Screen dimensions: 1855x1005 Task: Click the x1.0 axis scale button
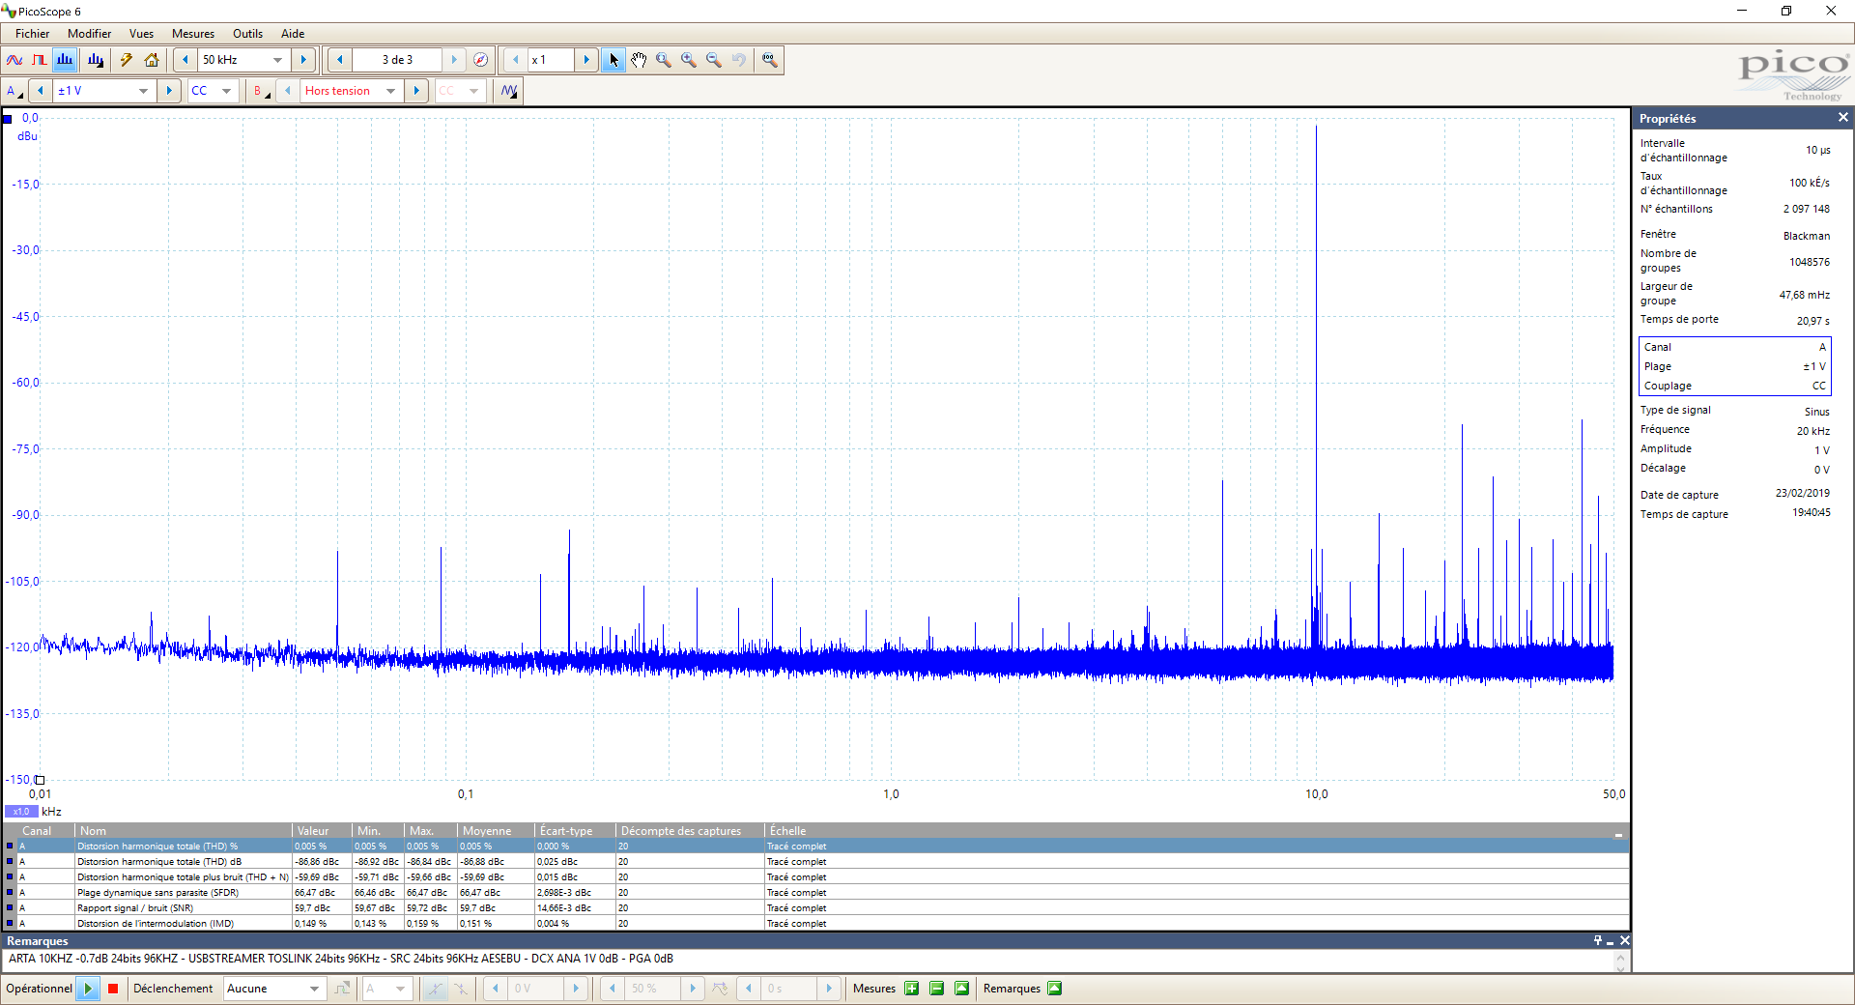coord(21,812)
